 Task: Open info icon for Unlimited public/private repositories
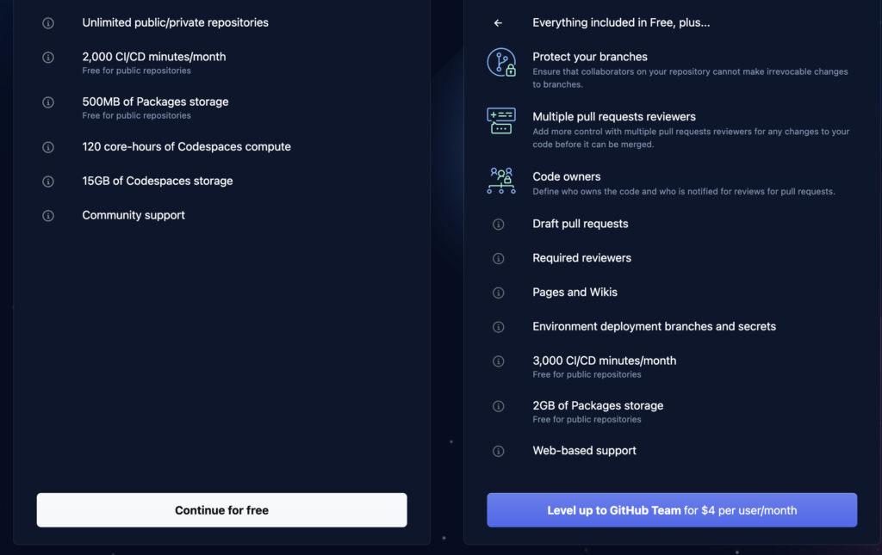(x=48, y=23)
